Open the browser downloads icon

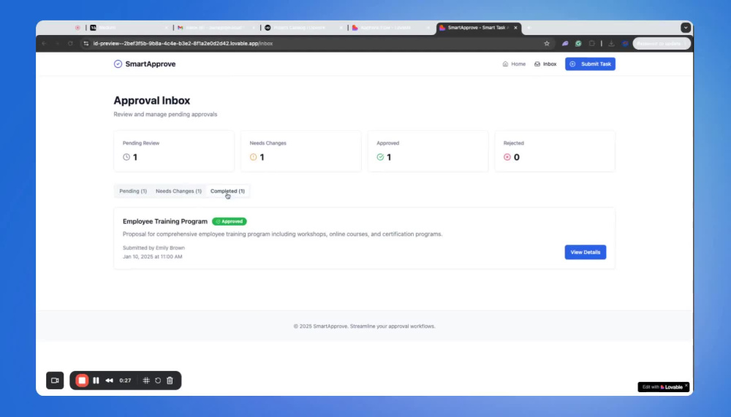(611, 43)
